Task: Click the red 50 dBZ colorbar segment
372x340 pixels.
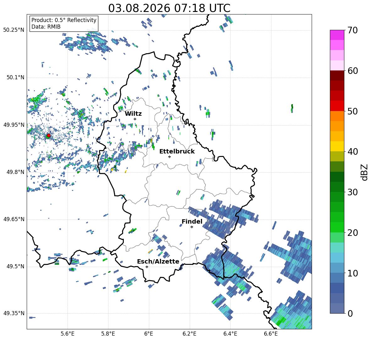Action: tap(337, 106)
